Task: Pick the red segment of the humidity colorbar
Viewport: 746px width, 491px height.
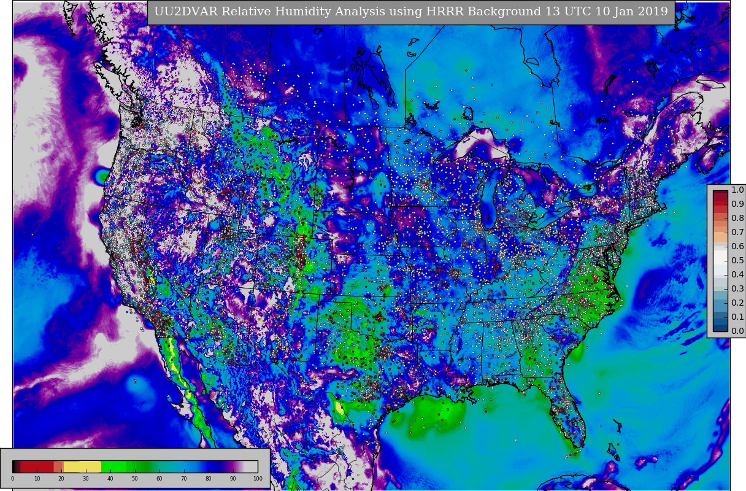Action: 37,466
